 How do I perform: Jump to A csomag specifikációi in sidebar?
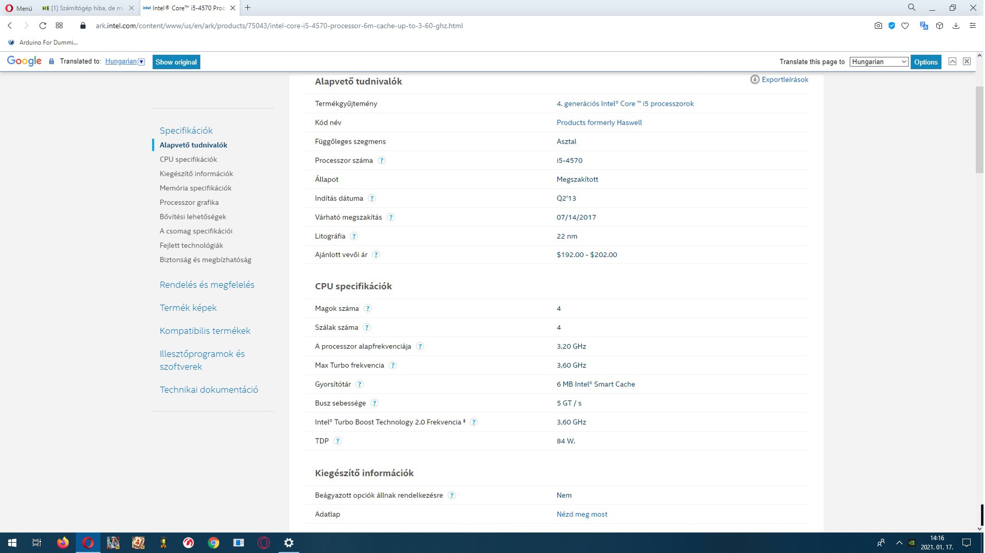tap(196, 231)
